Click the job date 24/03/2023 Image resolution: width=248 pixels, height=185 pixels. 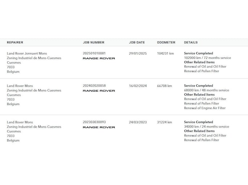pyautogui.click(x=138, y=122)
